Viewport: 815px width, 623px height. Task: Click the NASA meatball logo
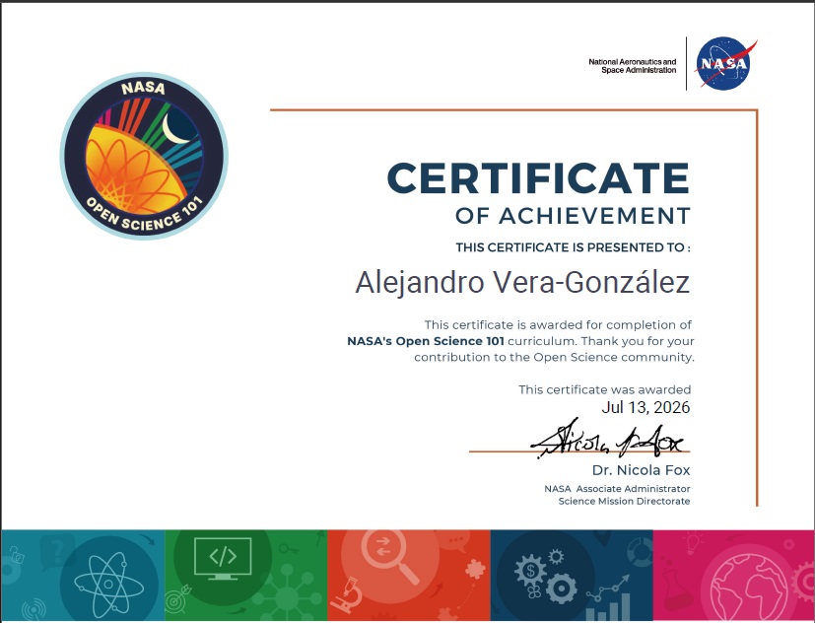coord(725,63)
